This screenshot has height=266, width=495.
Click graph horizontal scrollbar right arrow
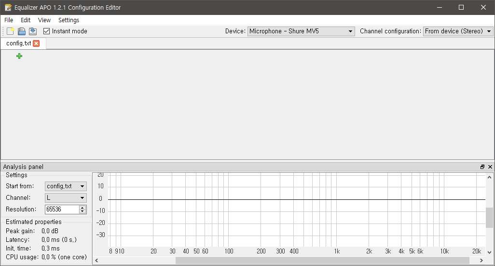click(x=481, y=261)
